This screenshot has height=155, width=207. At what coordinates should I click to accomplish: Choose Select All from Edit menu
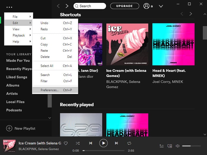55,66
